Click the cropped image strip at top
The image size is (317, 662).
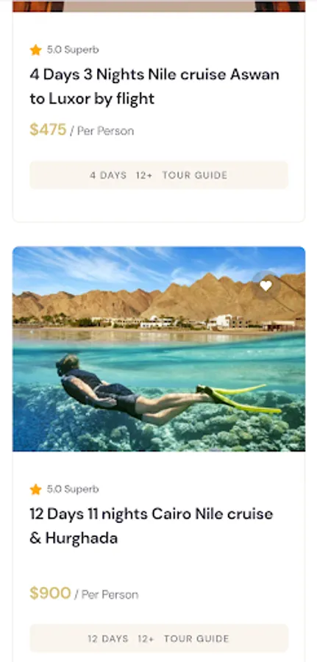159,6
